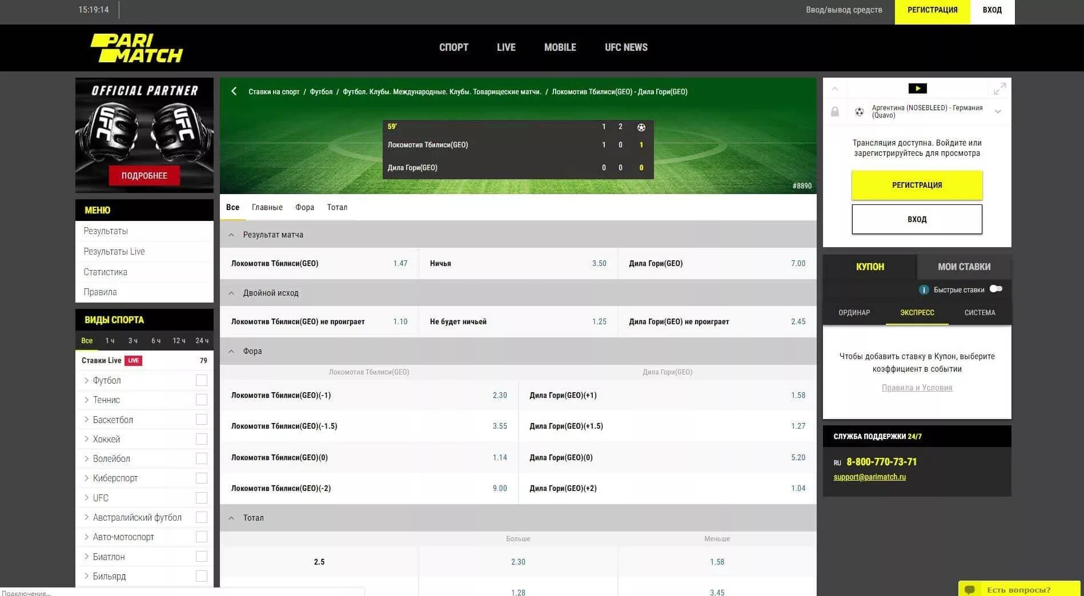Check the Баскетбол checkbox
Image resolution: width=1084 pixels, height=596 pixels.
tap(202, 420)
